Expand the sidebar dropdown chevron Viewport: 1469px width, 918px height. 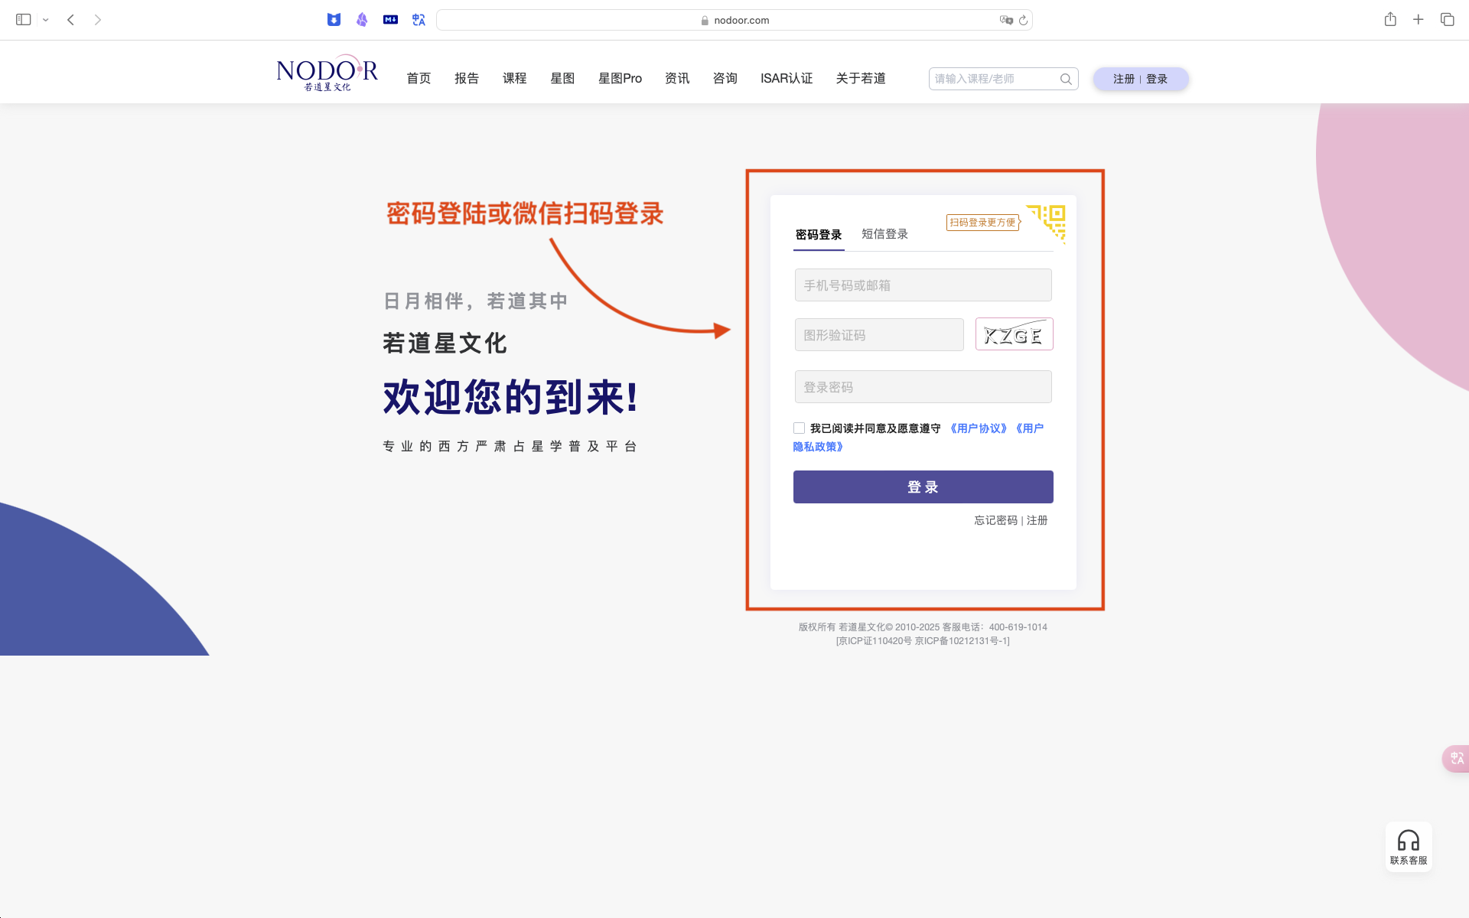46,20
